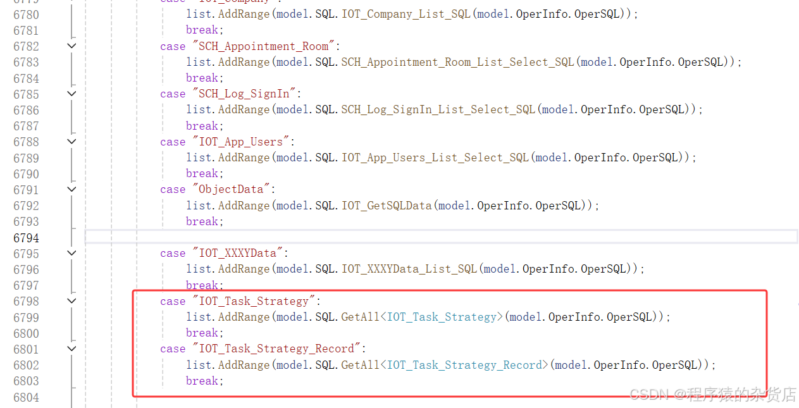Click line number 6804
This screenshot has height=408, width=799.
tap(26, 397)
